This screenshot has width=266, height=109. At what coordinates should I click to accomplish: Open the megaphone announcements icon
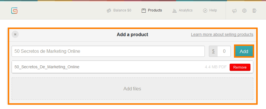click(235, 11)
